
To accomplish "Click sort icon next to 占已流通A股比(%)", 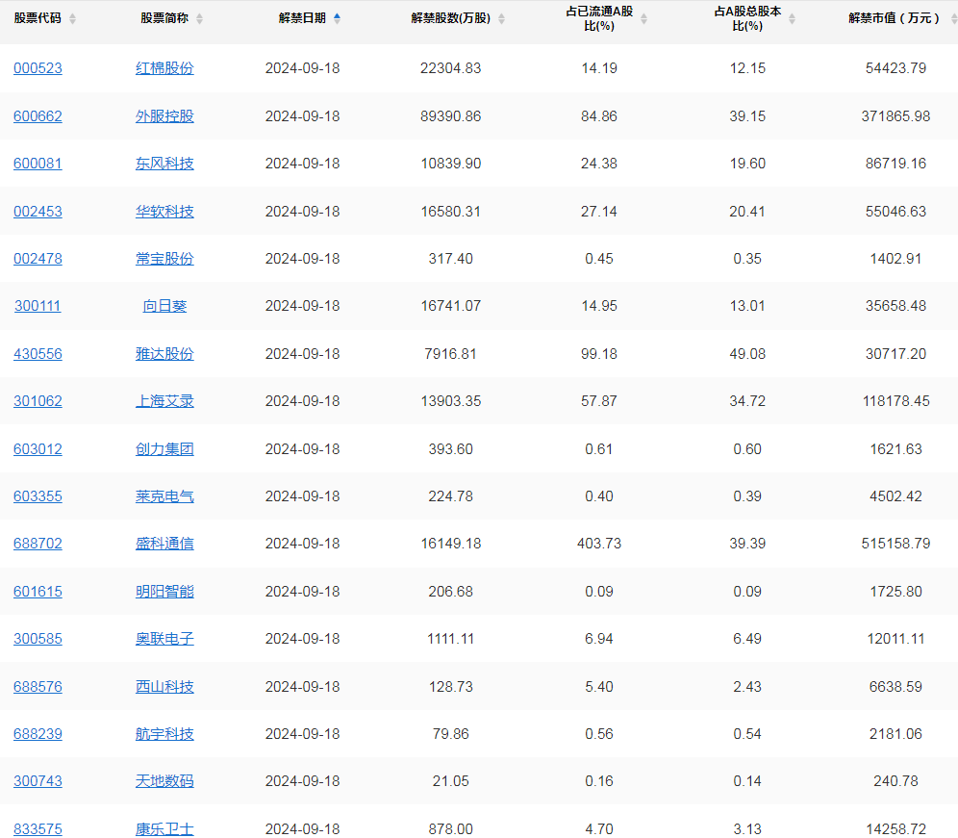I will [x=643, y=19].
